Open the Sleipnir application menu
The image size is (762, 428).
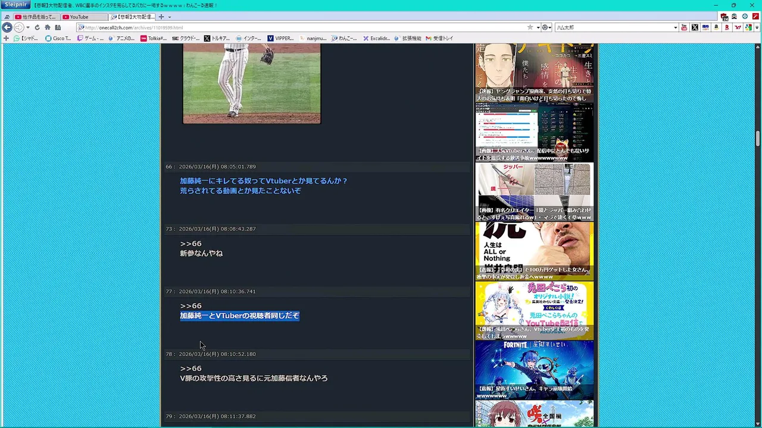(15, 5)
